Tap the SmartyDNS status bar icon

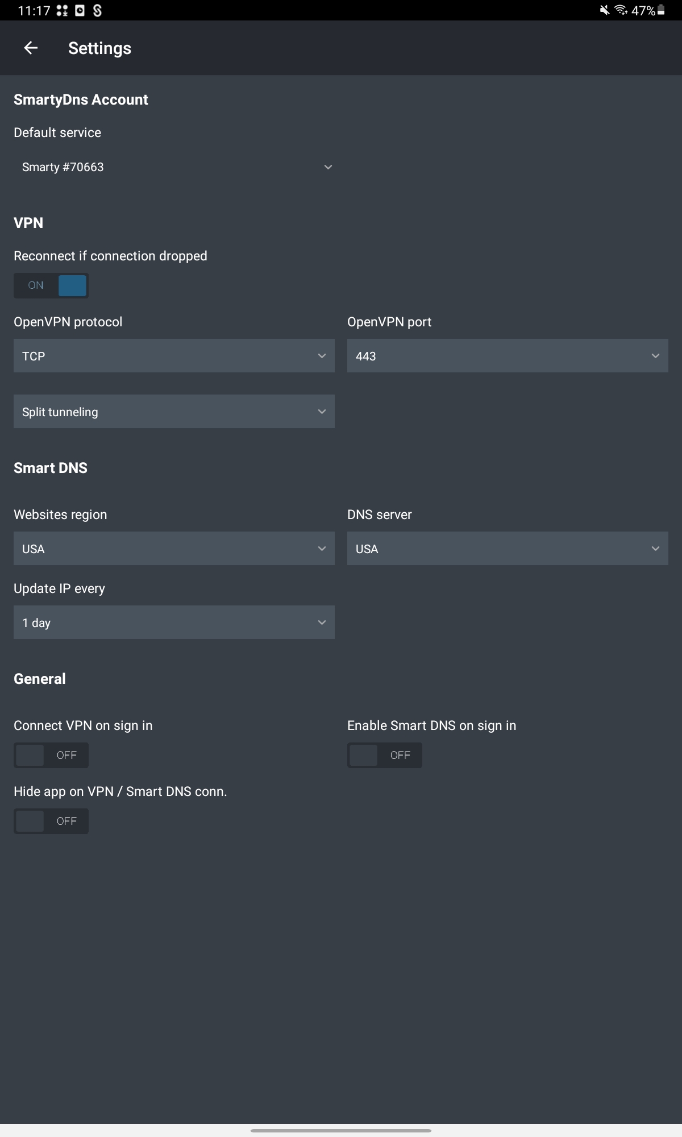97,10
